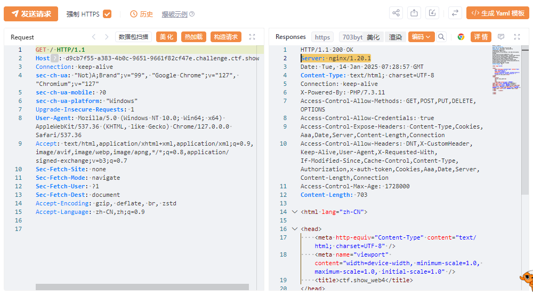533x295 pixels.
Task: Click the import icon in top toolbar
Action: coord(433,13)
